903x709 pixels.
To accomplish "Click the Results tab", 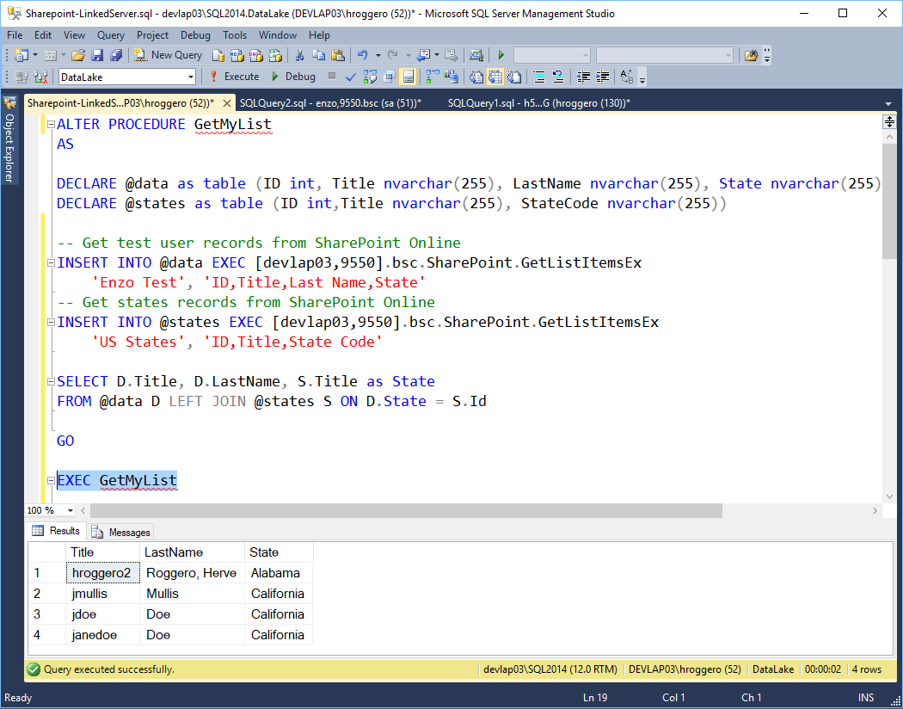I will click(x=56, y=531).
